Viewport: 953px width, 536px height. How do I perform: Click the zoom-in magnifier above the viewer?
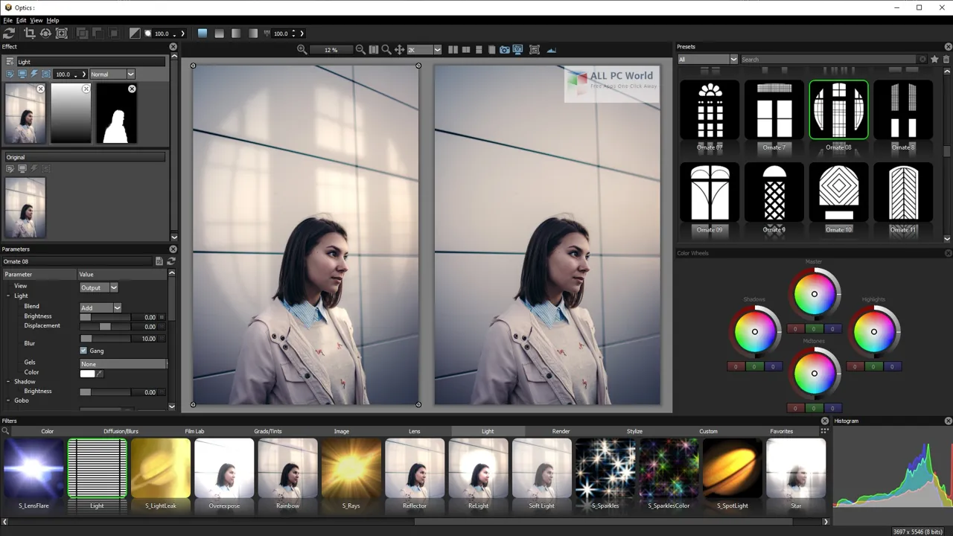click(x=302, y=50)
